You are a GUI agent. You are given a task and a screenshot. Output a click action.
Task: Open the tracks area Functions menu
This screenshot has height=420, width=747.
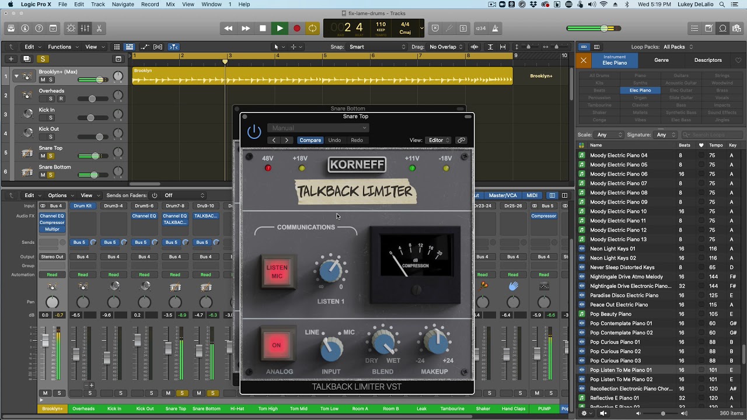[x=62, y=47]
